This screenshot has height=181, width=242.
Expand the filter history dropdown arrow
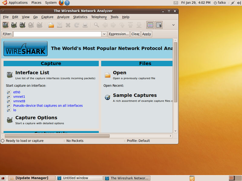click(x=104, y=34)
